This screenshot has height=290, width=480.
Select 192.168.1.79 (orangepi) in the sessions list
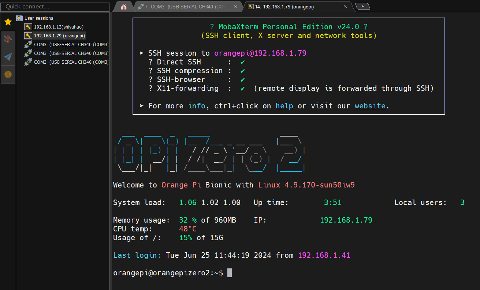(x=59, y=36)
